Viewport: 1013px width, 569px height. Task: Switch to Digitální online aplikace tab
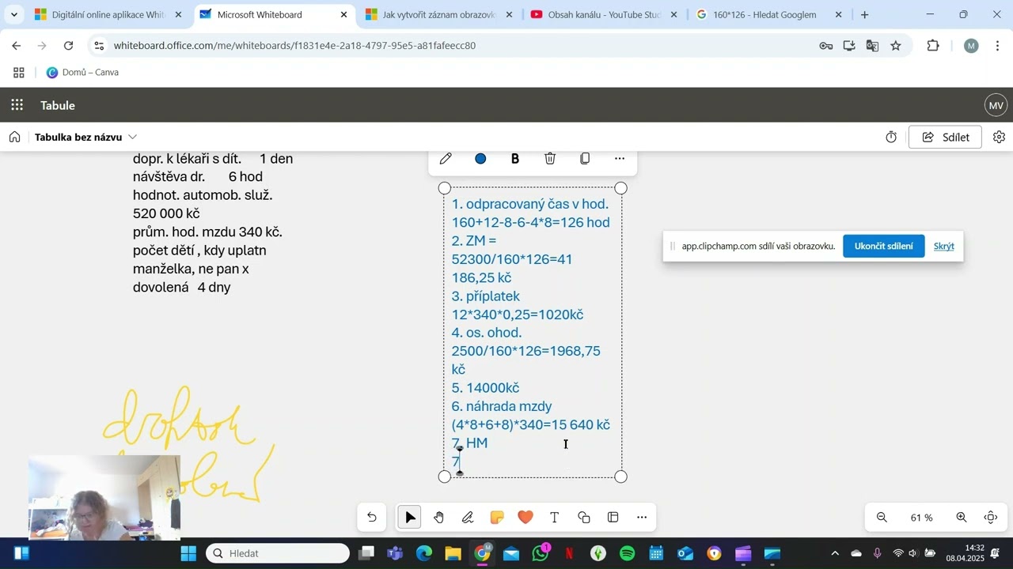pos(108,15)
